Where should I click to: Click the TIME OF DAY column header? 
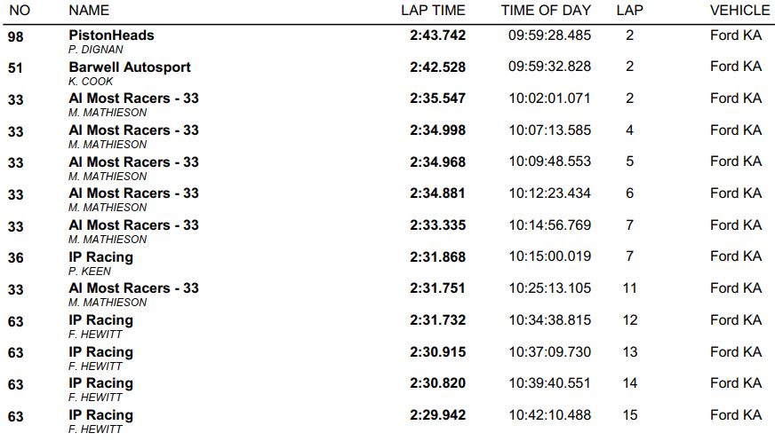point(546,11)
